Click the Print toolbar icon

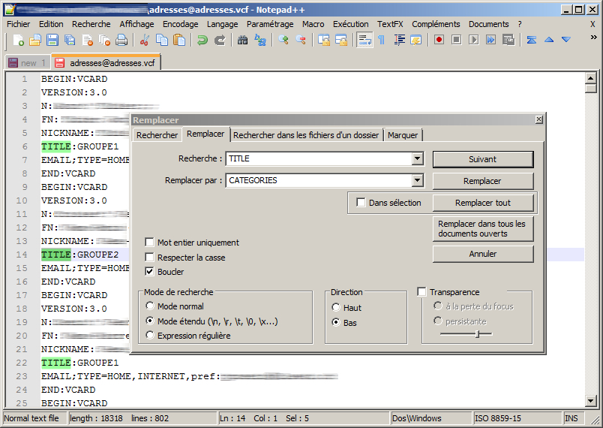click(121, 40)
